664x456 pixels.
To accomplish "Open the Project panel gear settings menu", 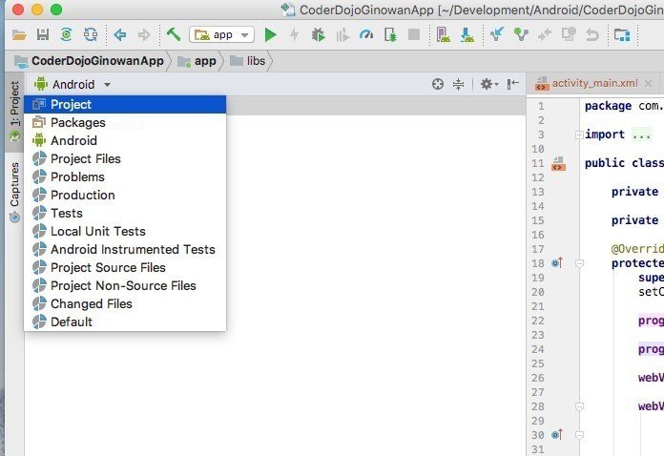I will tap(488, 84).
